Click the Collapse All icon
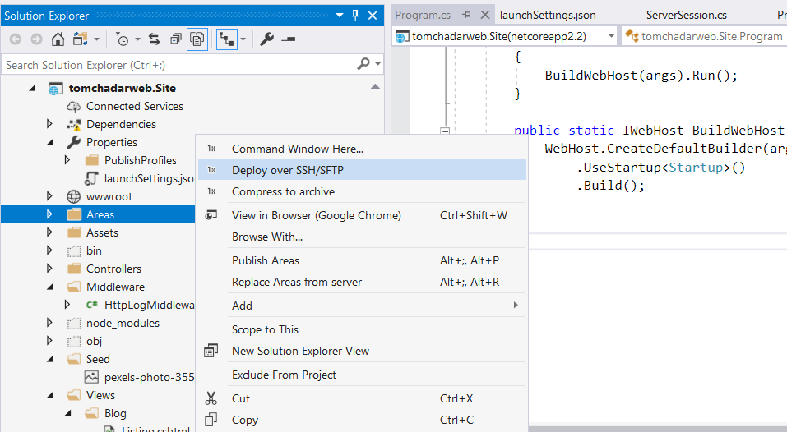The height and width of the screenshot is (432, 787). (x=176, y=39)
